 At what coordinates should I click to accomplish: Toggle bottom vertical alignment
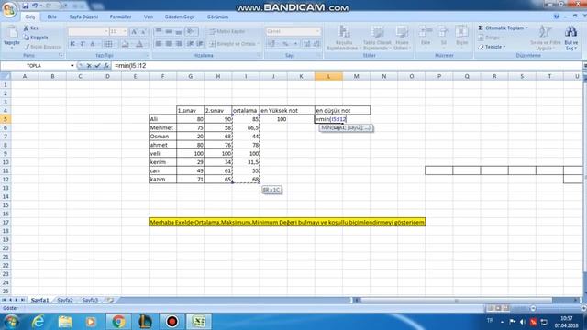tap(179, 31)
